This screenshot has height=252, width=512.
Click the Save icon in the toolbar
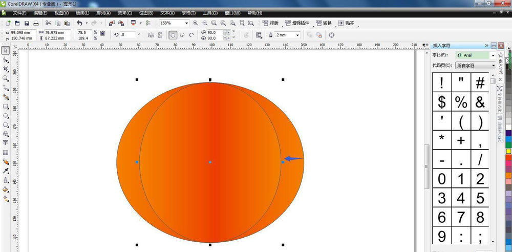26,23
